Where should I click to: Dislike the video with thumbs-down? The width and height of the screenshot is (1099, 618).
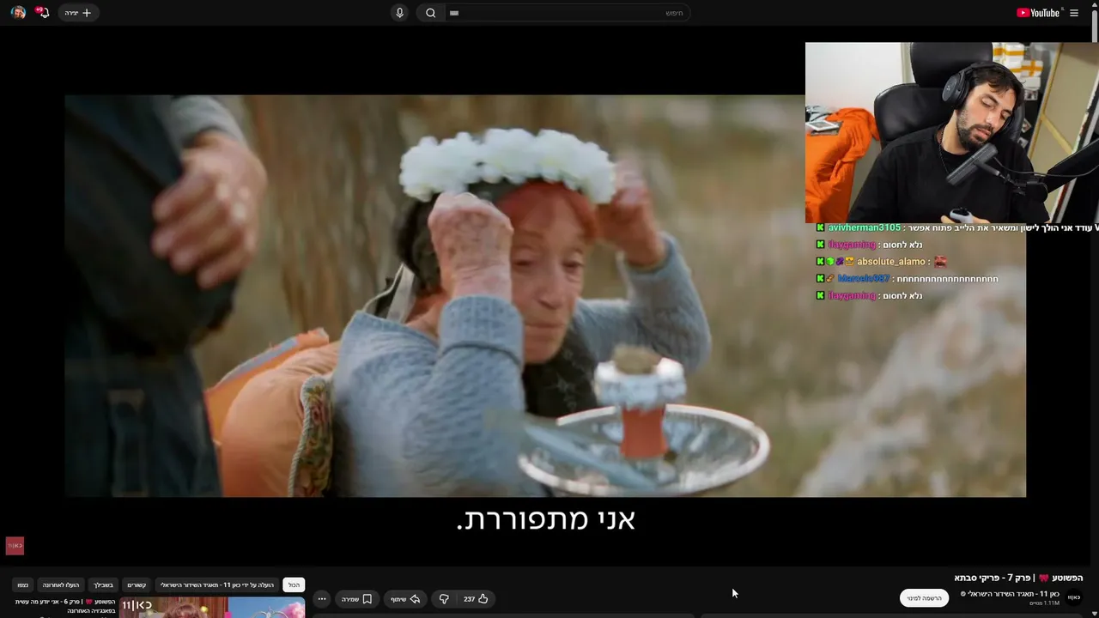(x=444, y=599)
